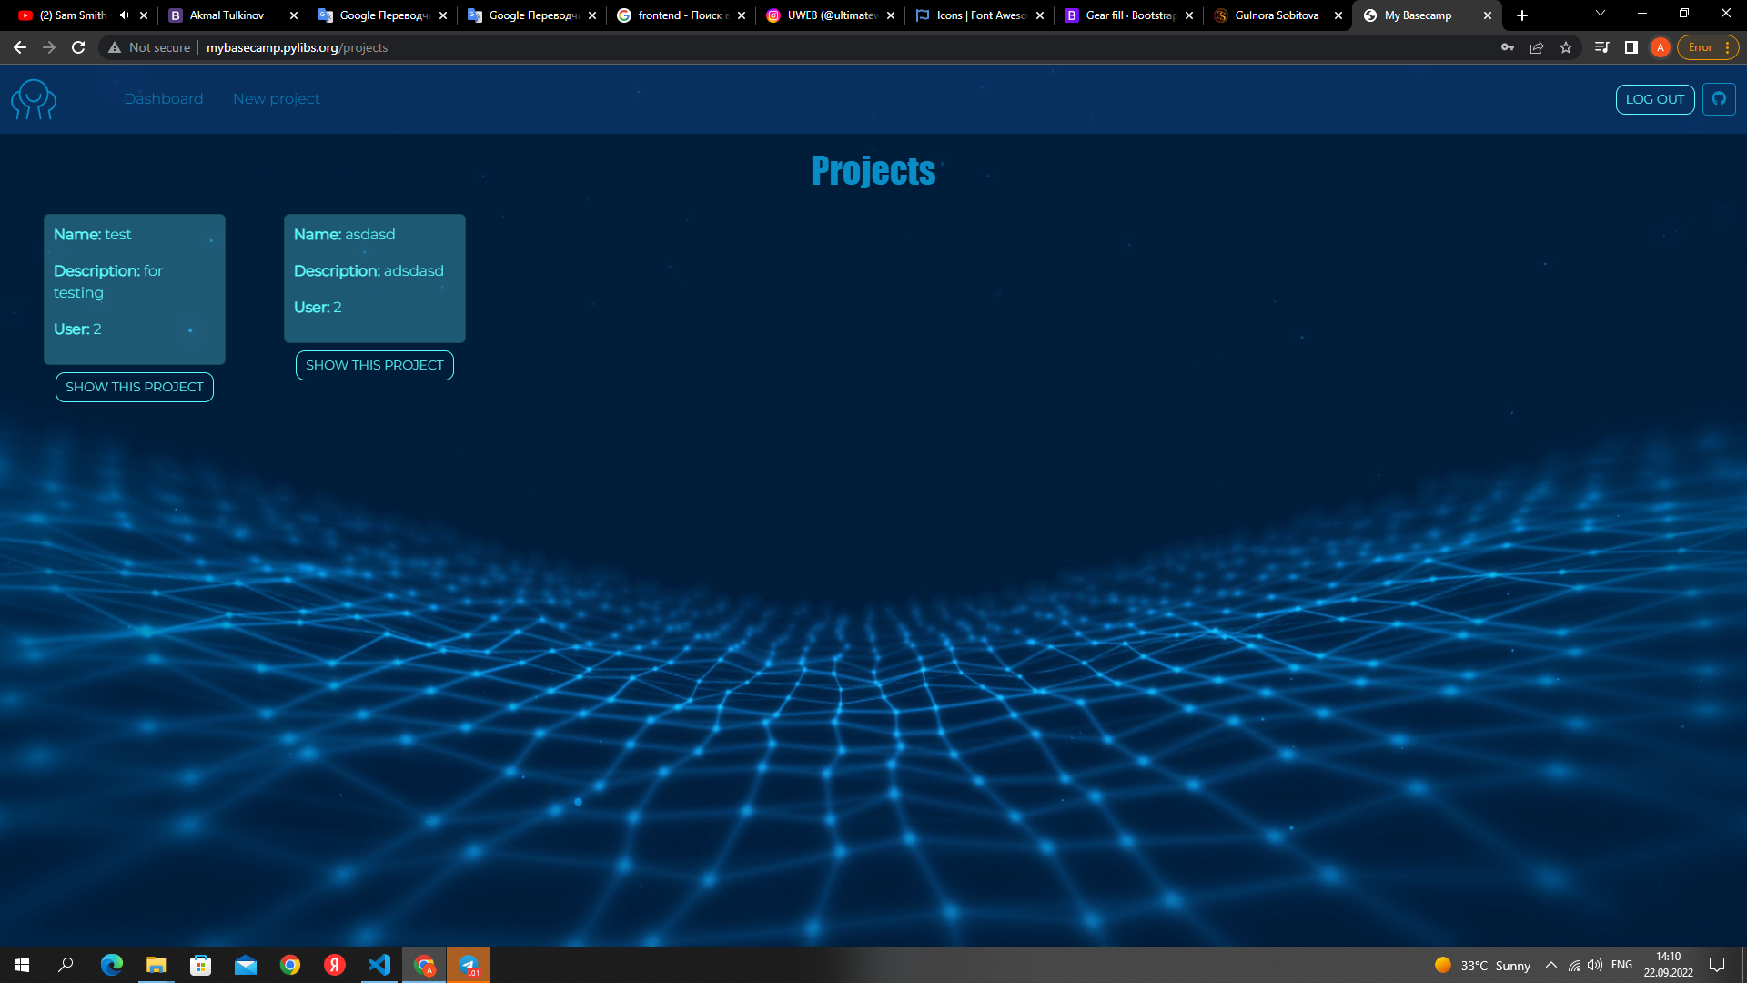Screen dimensions: 1747x983
Task: Switch to the frontend search tab
Action: [681, 15]
